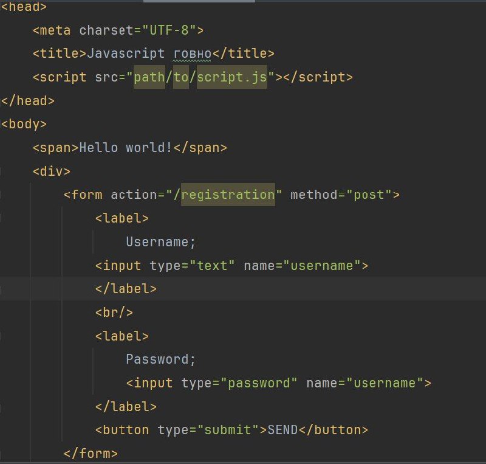The image size is (486, 464).
Task: Click the closing </head> tag
Action: [28, 101]
